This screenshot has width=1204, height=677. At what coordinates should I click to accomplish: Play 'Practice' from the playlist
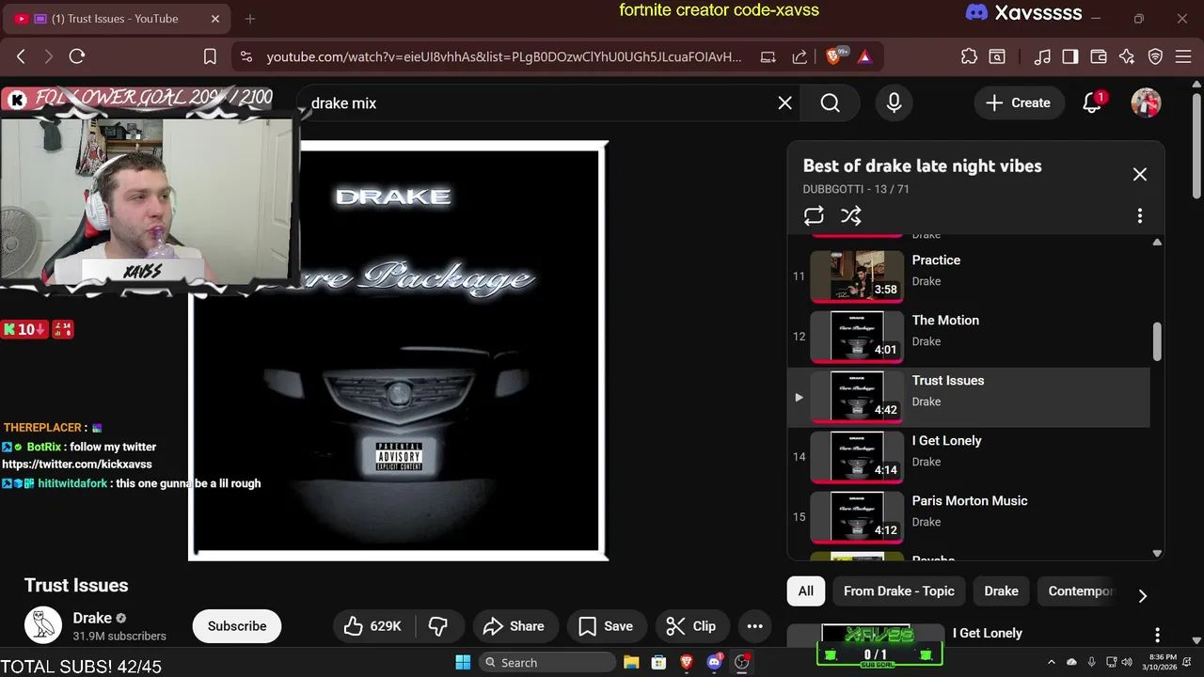tap(968, 276)
